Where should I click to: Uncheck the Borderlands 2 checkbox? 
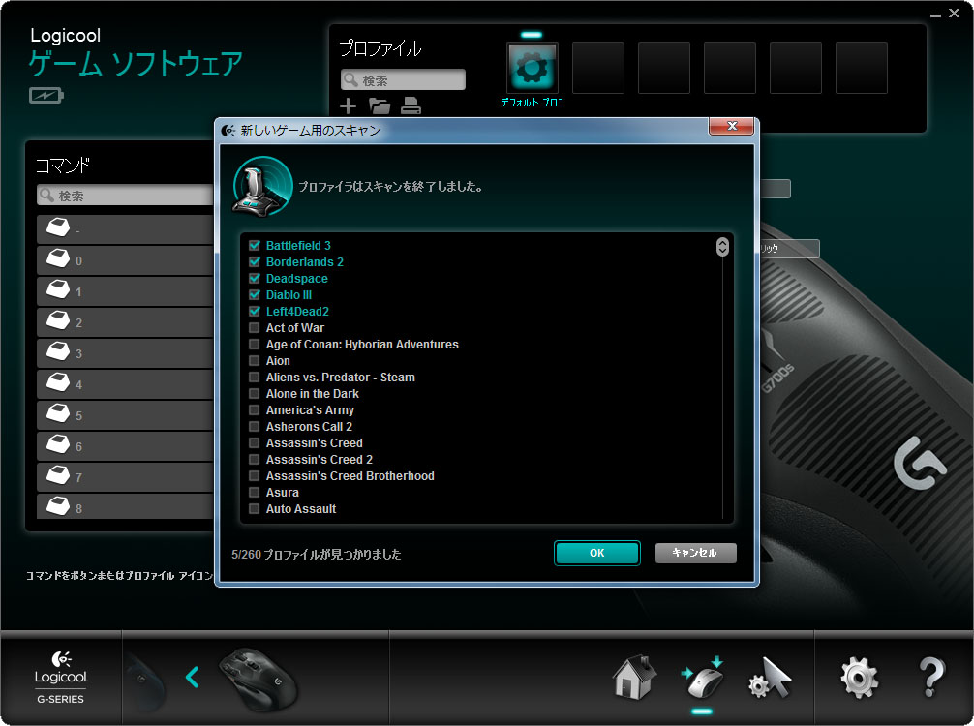254,261
